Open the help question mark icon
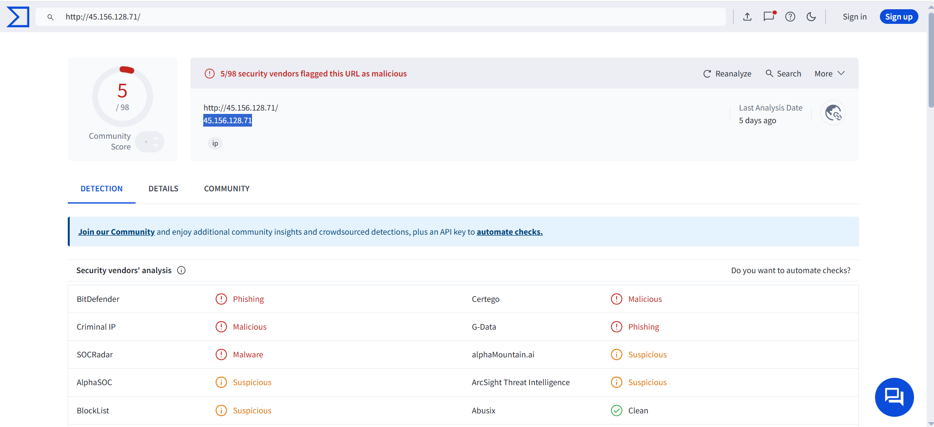Viewport: 934px width, 427px height. pyautogui.click(x=790, y=17)
